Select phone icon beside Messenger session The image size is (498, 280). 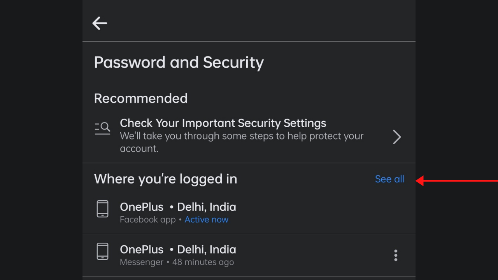point(103,251)
